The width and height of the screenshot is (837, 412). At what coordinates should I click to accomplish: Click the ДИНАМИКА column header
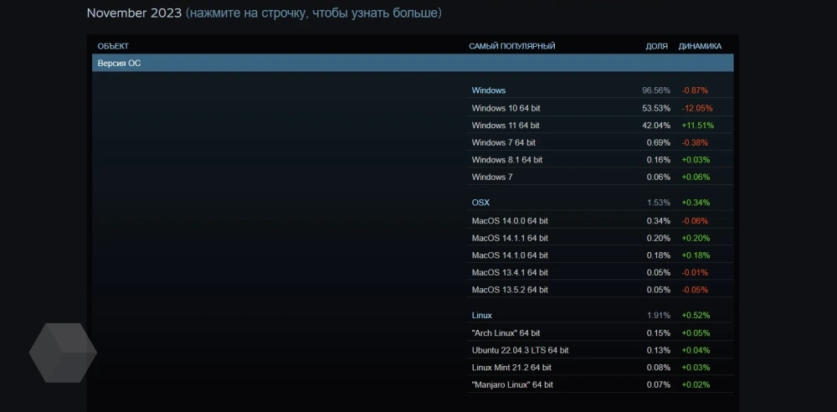click(700, 46)
